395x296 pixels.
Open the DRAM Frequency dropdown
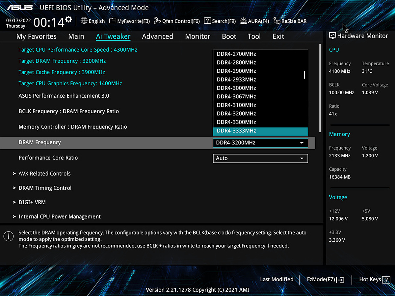[260, 143]
